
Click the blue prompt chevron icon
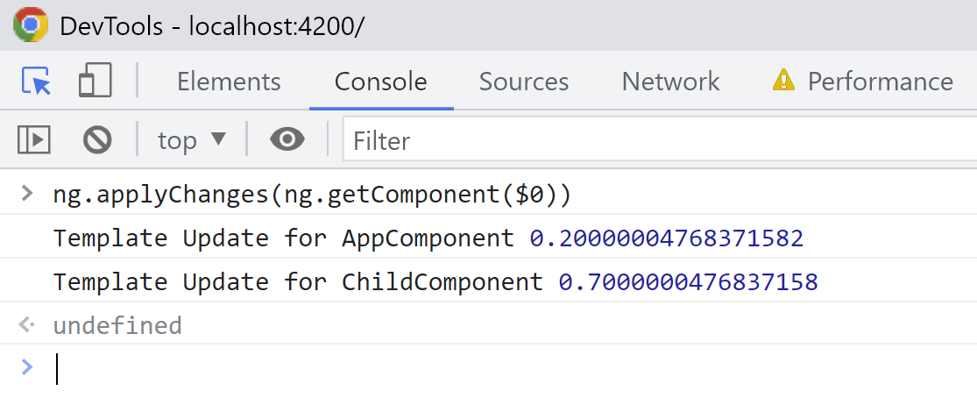(27, 367)
